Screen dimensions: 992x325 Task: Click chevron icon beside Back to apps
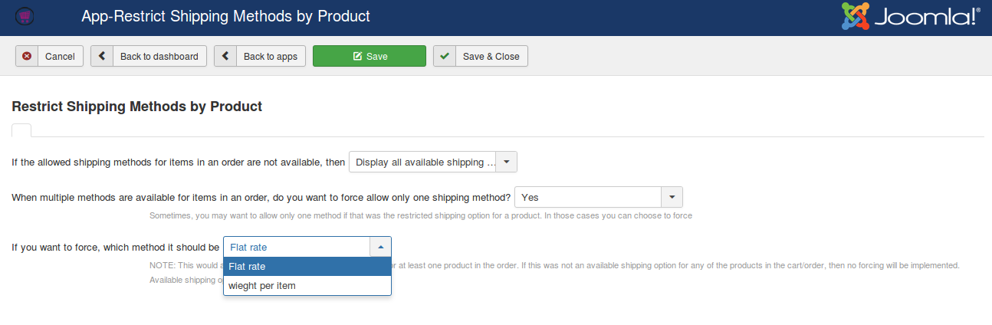pos(225,56)
